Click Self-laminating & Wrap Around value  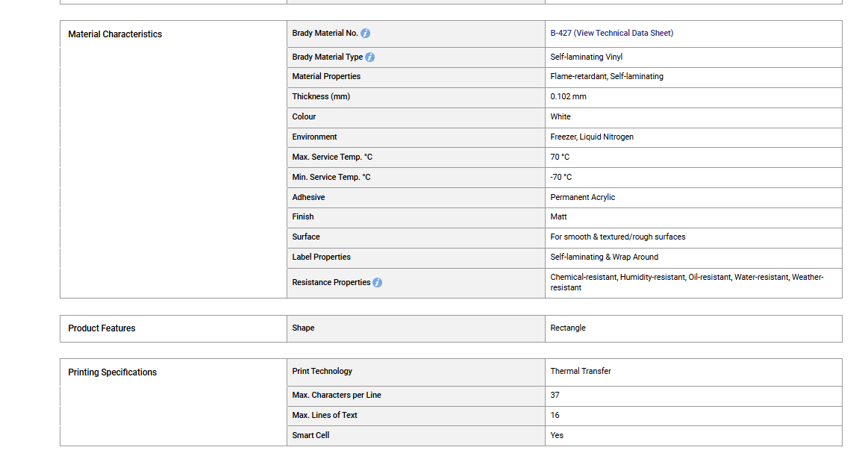[x=604, y=257]
